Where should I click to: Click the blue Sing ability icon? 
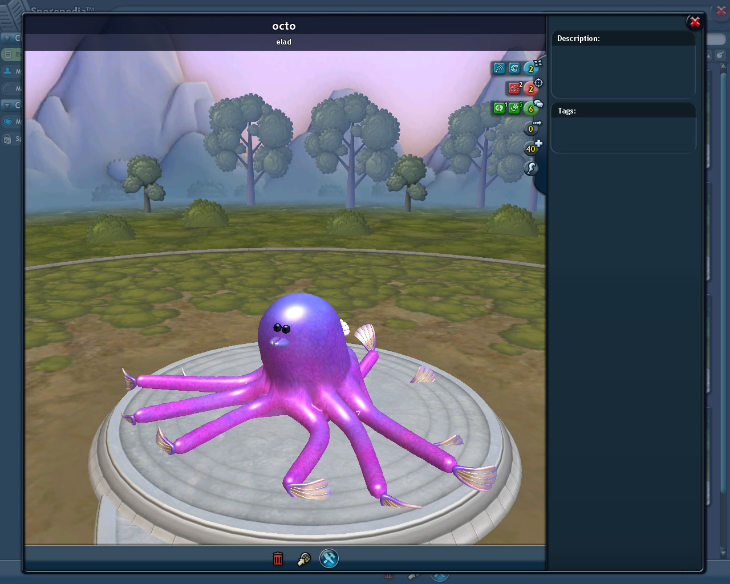499,68
